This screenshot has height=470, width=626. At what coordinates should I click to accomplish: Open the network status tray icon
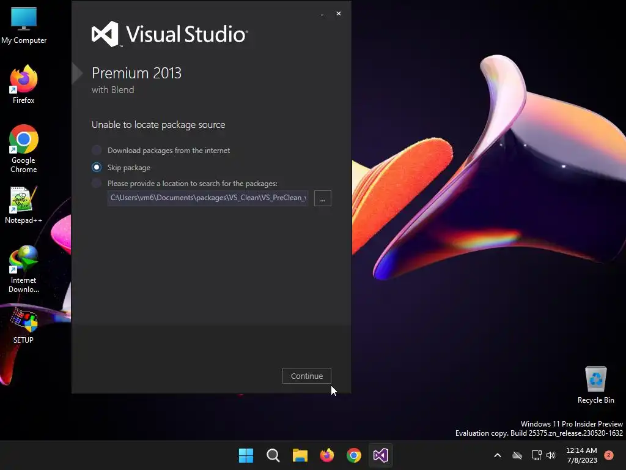(x=536, y=455)
